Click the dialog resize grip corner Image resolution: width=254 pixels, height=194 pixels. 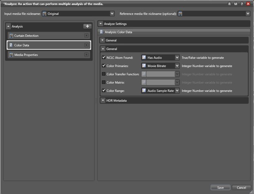(x=251, y=192)
